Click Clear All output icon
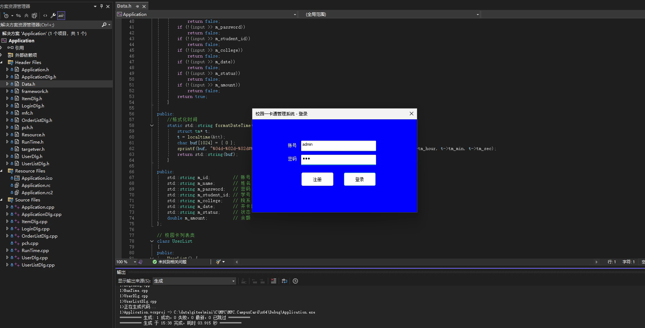Image resolution: width=645 pixels, height=328 pixels. pos(274,281)
